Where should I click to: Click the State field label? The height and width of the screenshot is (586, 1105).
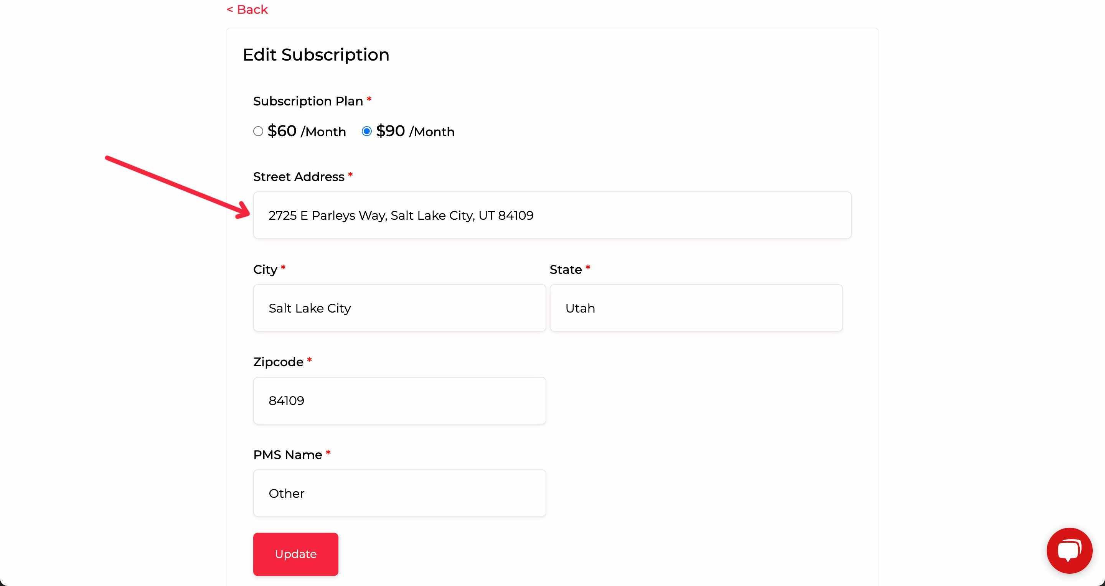[566, 270]
